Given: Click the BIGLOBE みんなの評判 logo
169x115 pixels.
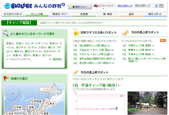Looking at the screenshot, I should click(x=34, y=6).
